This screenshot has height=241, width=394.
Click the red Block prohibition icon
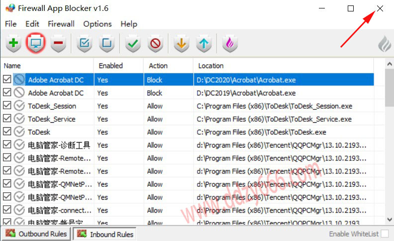click(x=155, y=43)
